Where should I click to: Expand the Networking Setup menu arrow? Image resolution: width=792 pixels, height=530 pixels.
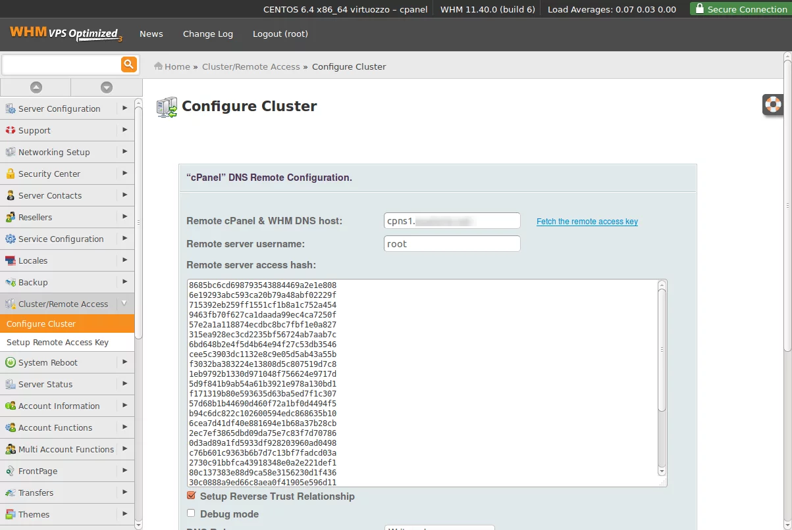coord(124,151)
